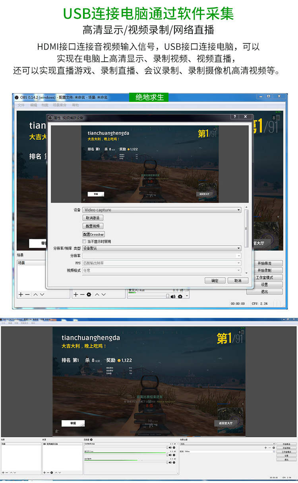Move source down in upper OBS window
This screenshot has height=483, width=298.
pyautogui.click(x=103, y=294)
